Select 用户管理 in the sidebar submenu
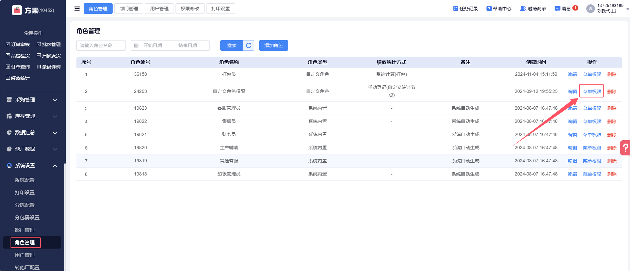 pyautogui.click(x=25, y=255)
